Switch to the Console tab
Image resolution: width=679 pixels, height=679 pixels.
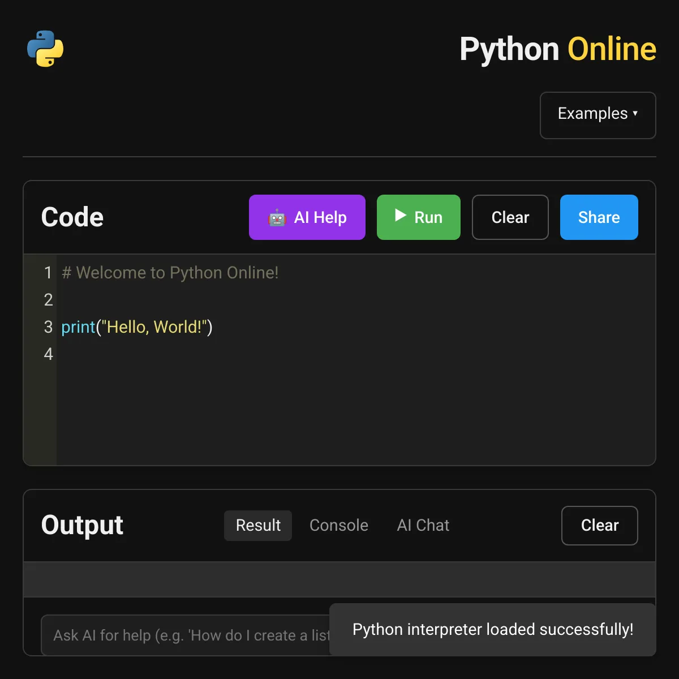(x=338, y=525)
